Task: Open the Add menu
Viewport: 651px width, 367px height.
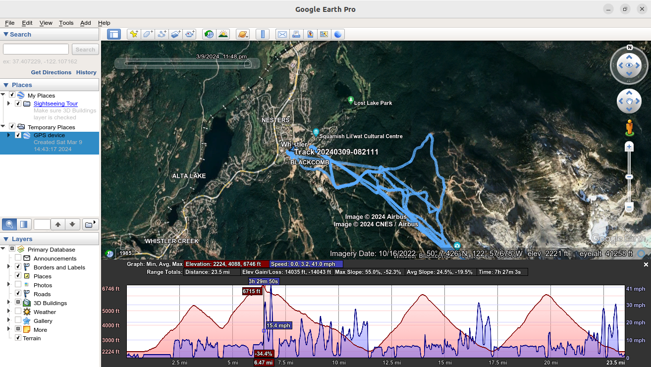Action: pos(86,23)
